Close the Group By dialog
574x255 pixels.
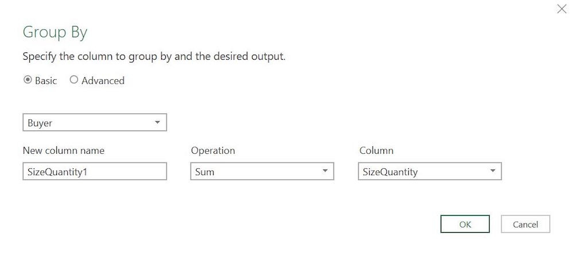(x=561, y=9)
